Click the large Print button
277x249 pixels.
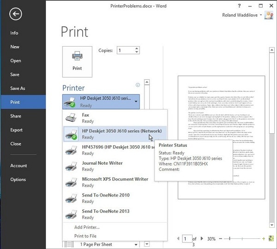click(x=77, y=61)
